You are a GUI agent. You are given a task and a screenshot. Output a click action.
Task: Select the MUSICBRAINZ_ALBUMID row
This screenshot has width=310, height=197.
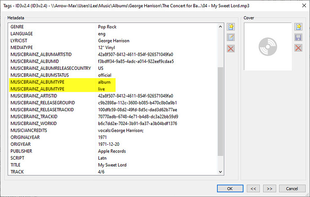pos(113,61)
